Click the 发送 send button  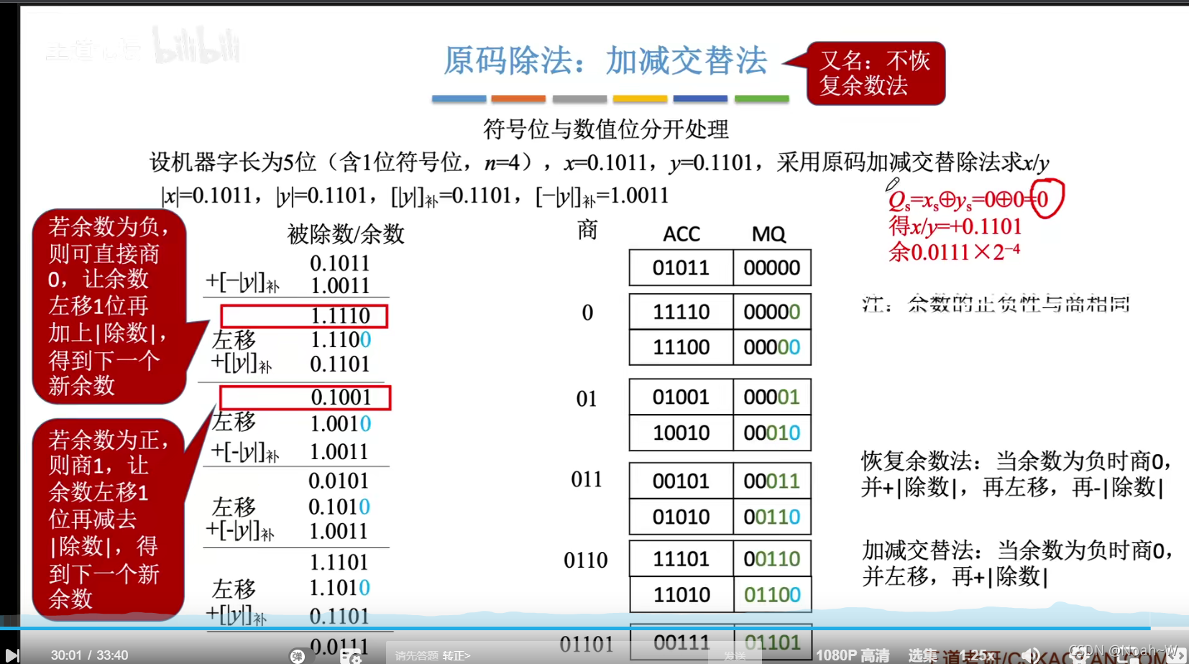[734, 655]
